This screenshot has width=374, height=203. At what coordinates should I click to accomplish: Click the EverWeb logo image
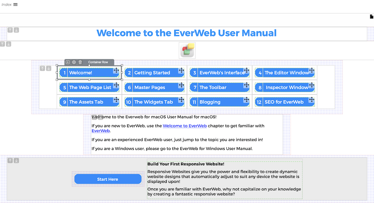click(187, 50)
